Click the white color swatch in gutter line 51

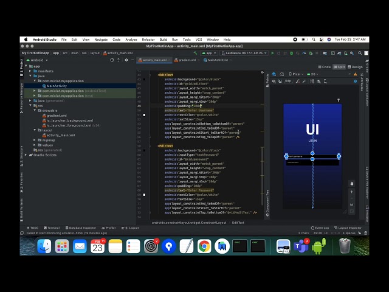click(x=145, y=115)
